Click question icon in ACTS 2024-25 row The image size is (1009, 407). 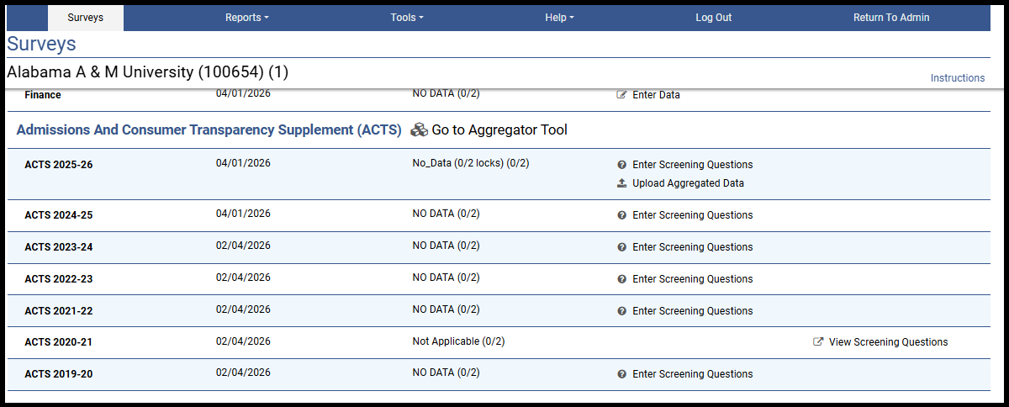coord(622,215)
